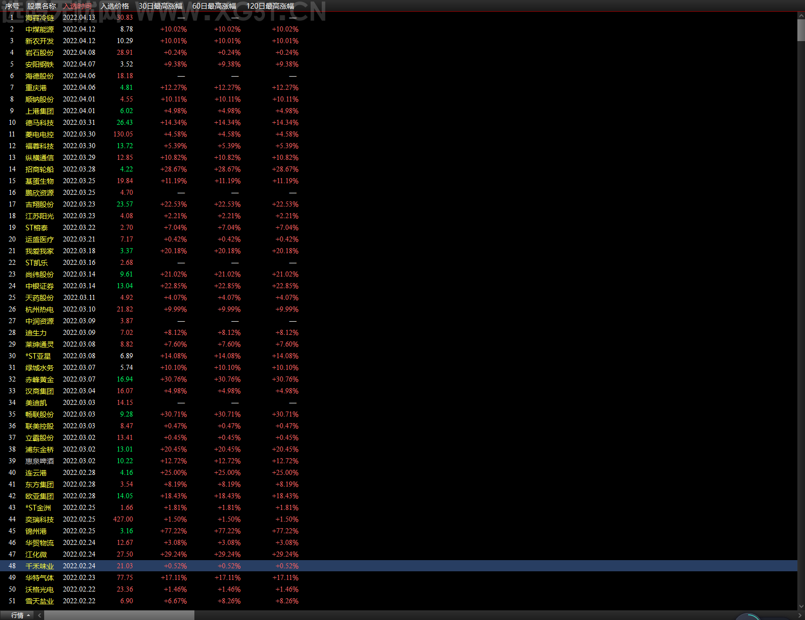Select stock 我爱我家

(x=40, y=251)
